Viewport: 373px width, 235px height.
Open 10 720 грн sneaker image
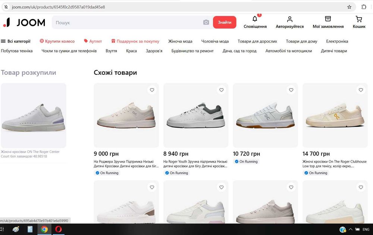[266, 115]
